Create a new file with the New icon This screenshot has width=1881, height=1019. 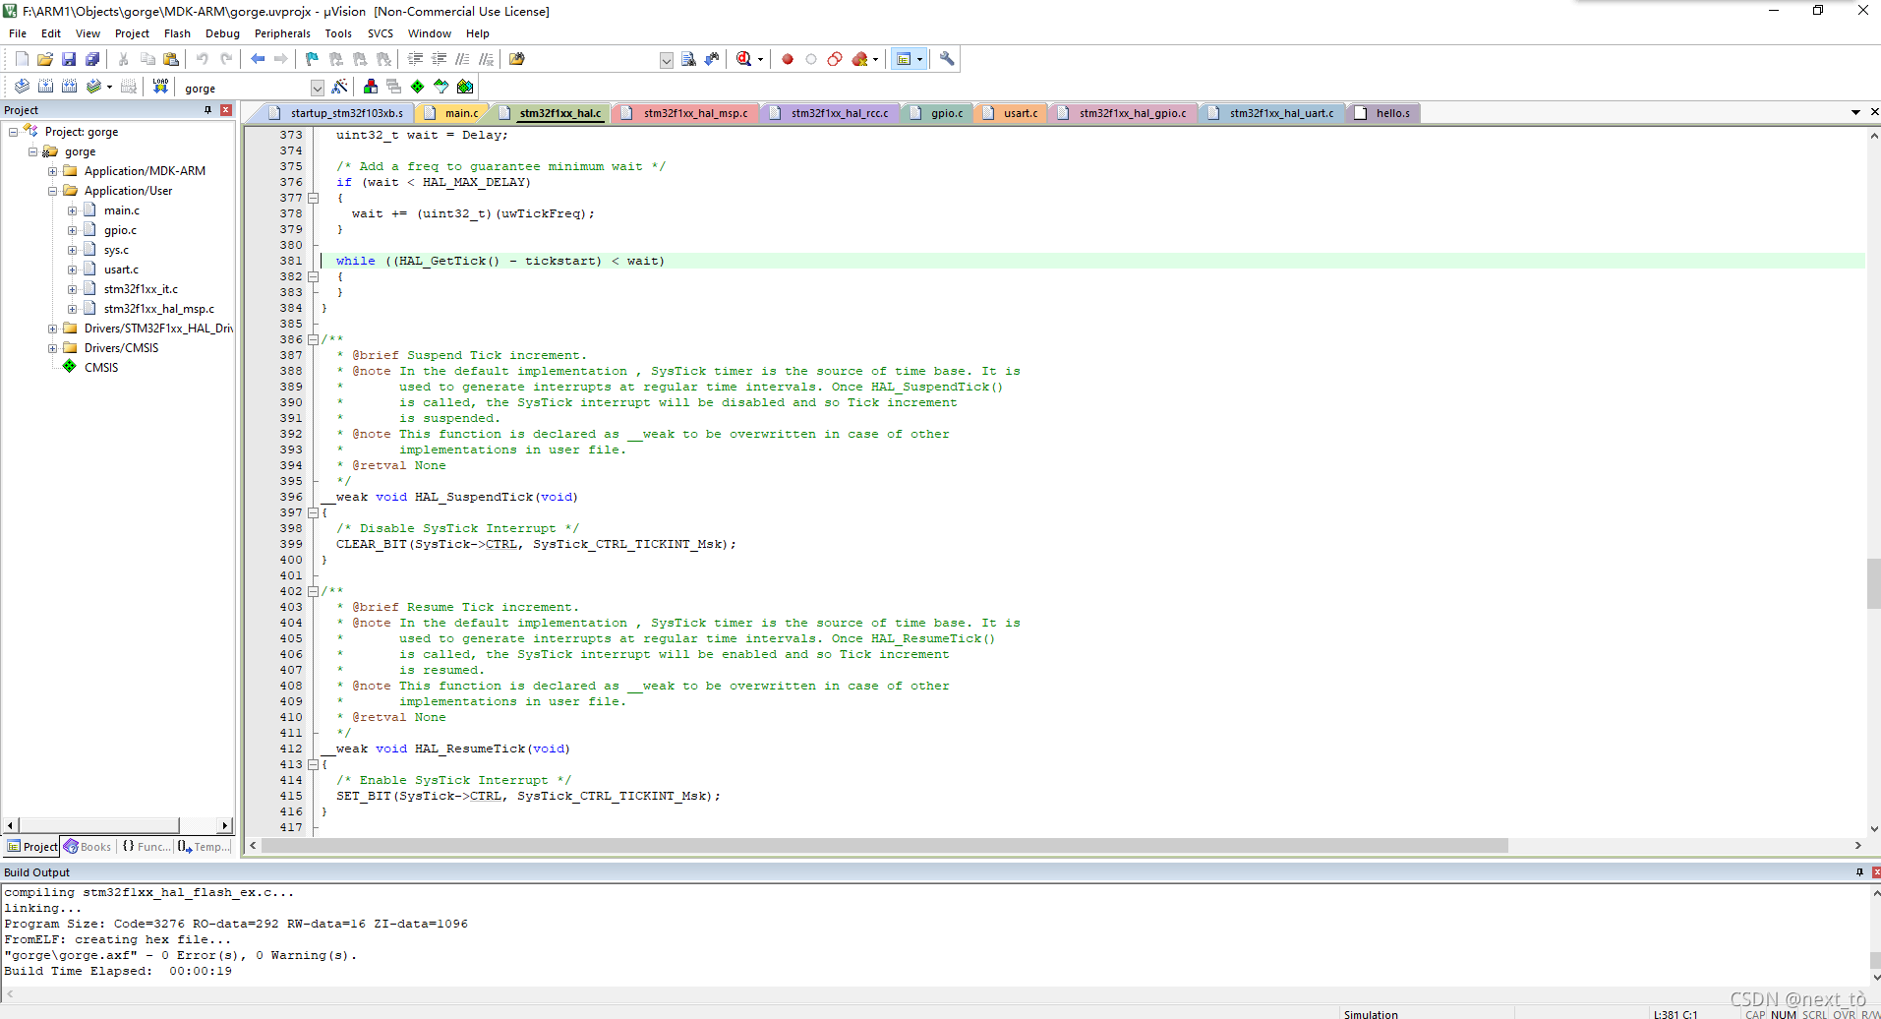click(x=22, y=59)
